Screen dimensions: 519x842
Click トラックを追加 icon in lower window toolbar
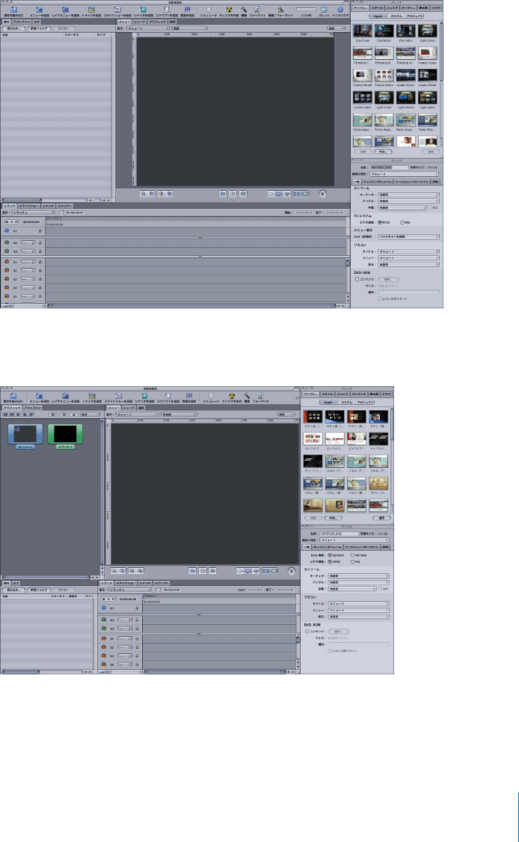point(91,396)
